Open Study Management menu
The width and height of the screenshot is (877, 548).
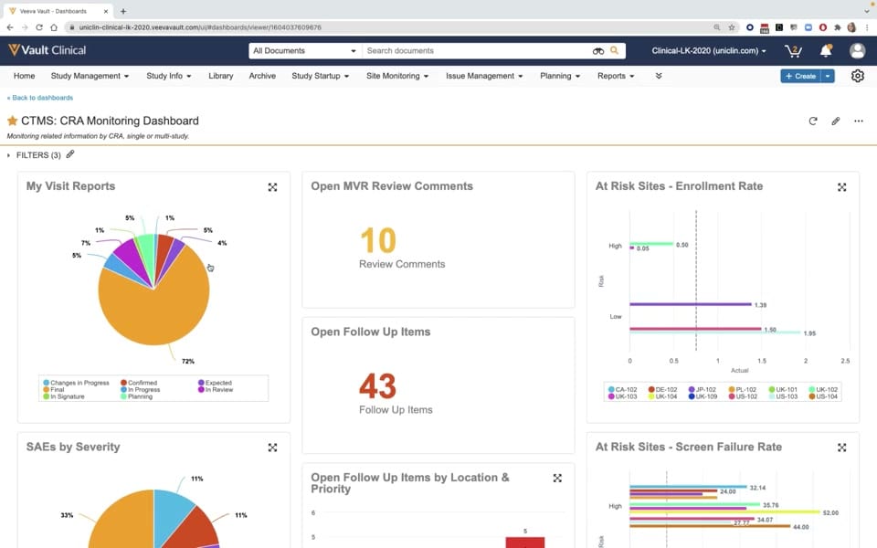click(x=90, y=76)
